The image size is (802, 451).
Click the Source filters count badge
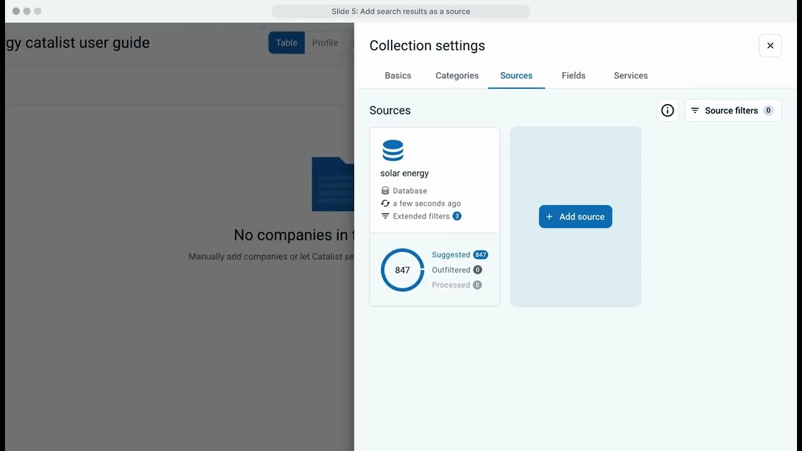[x=768, y=110]
